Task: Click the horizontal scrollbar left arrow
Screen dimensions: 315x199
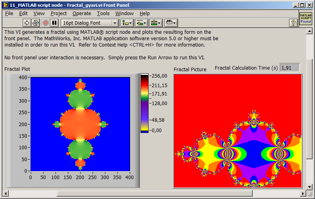Action: [x=6, y=193]
